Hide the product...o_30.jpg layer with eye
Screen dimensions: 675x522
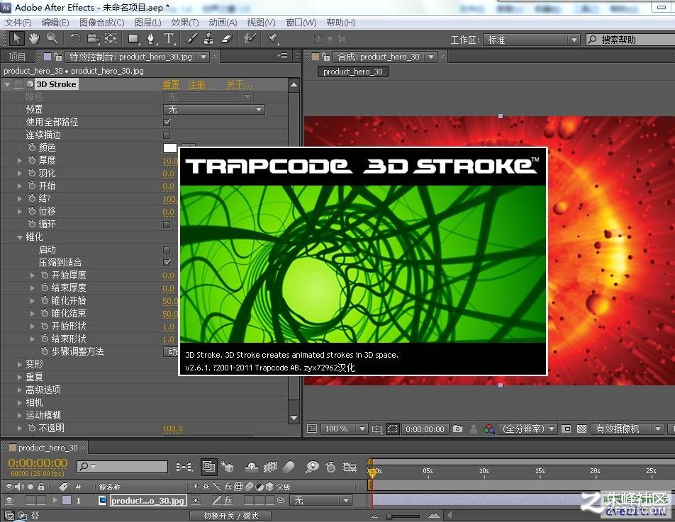pyautogui.click(x=9, y=500)
